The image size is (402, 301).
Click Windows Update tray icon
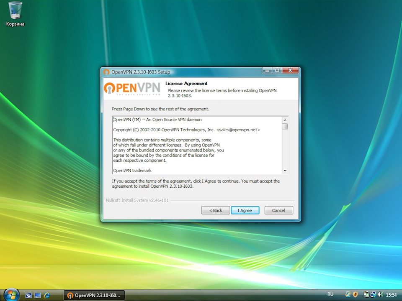click(348, 294)
